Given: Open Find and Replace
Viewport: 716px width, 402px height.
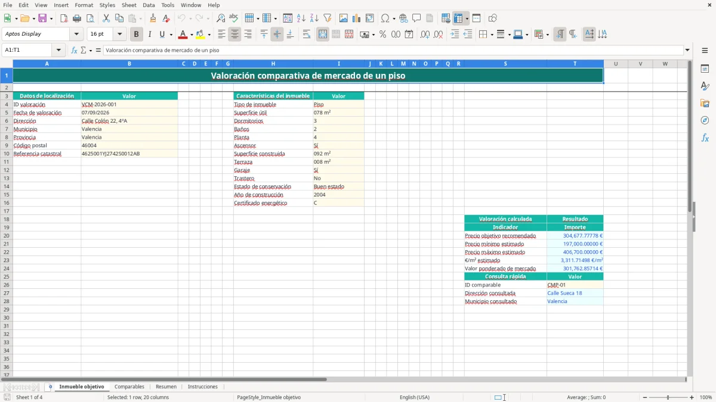Looking at the screenshot, I should coord(221,18).
